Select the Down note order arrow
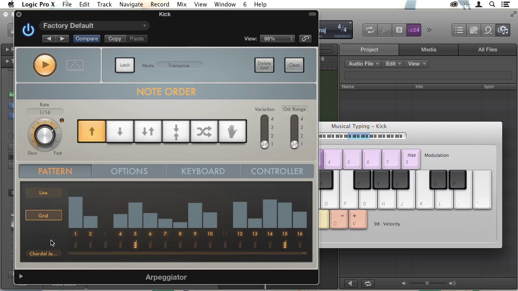Viewport: 518px width, 291px height. (120, 131)
